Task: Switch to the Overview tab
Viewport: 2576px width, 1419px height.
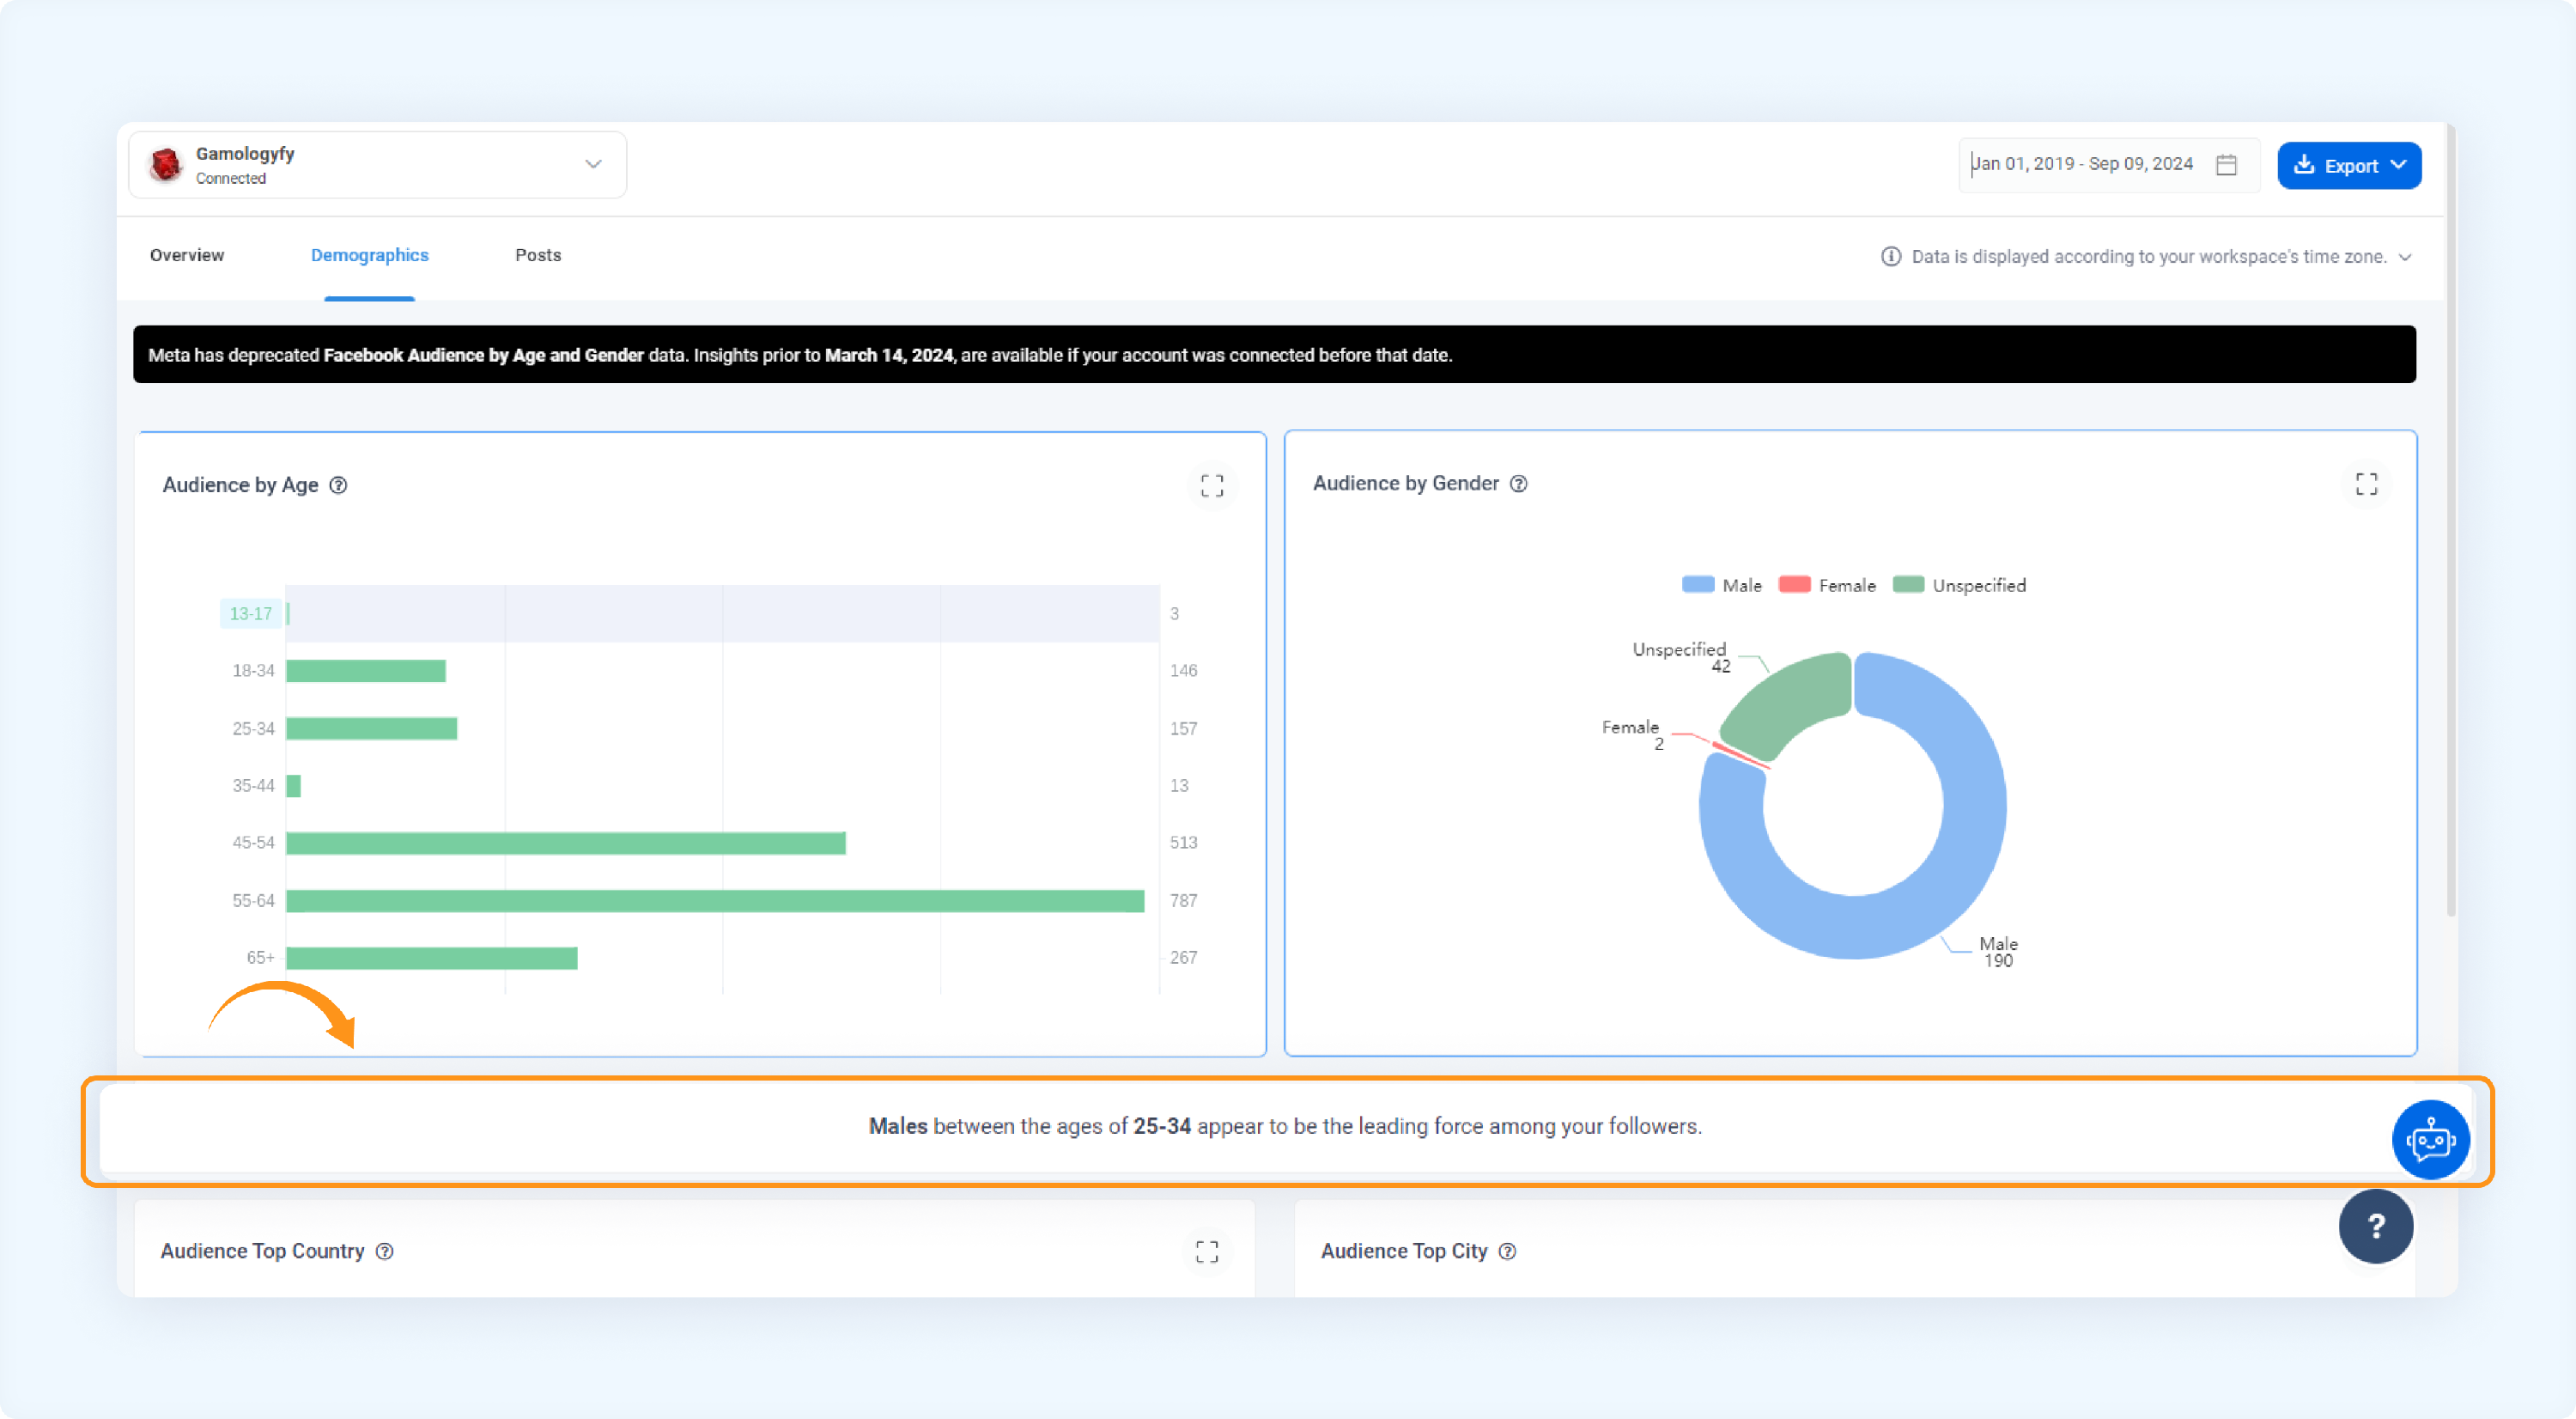Action: tap(187, 255)
